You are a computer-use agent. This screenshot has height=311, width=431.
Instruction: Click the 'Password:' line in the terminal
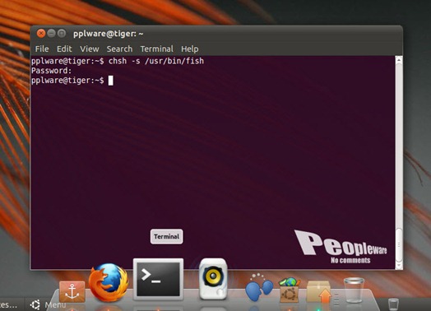click(51, 71)
